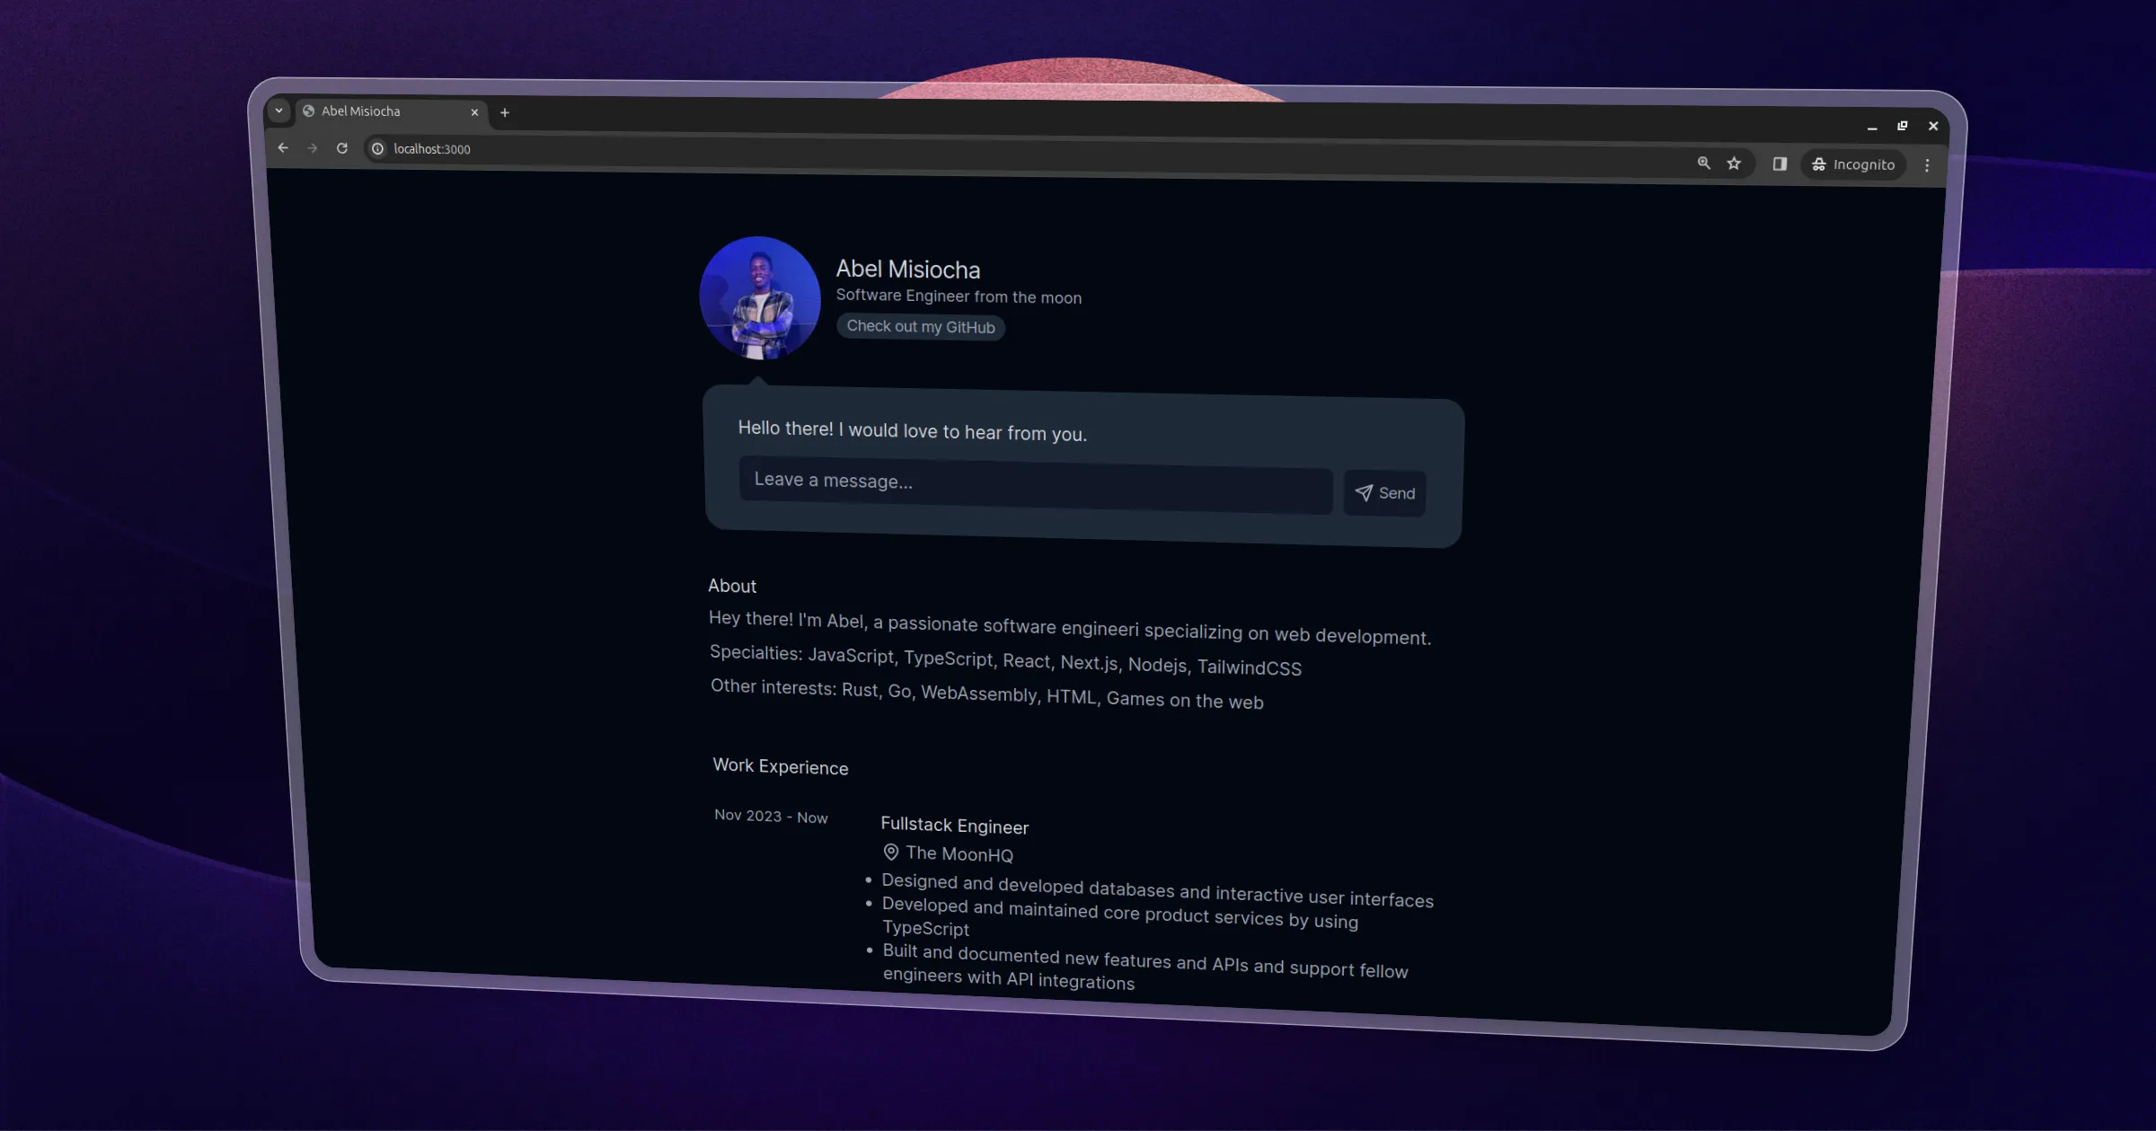
Task: Open the side panel icon
Action: [1780, 163]
